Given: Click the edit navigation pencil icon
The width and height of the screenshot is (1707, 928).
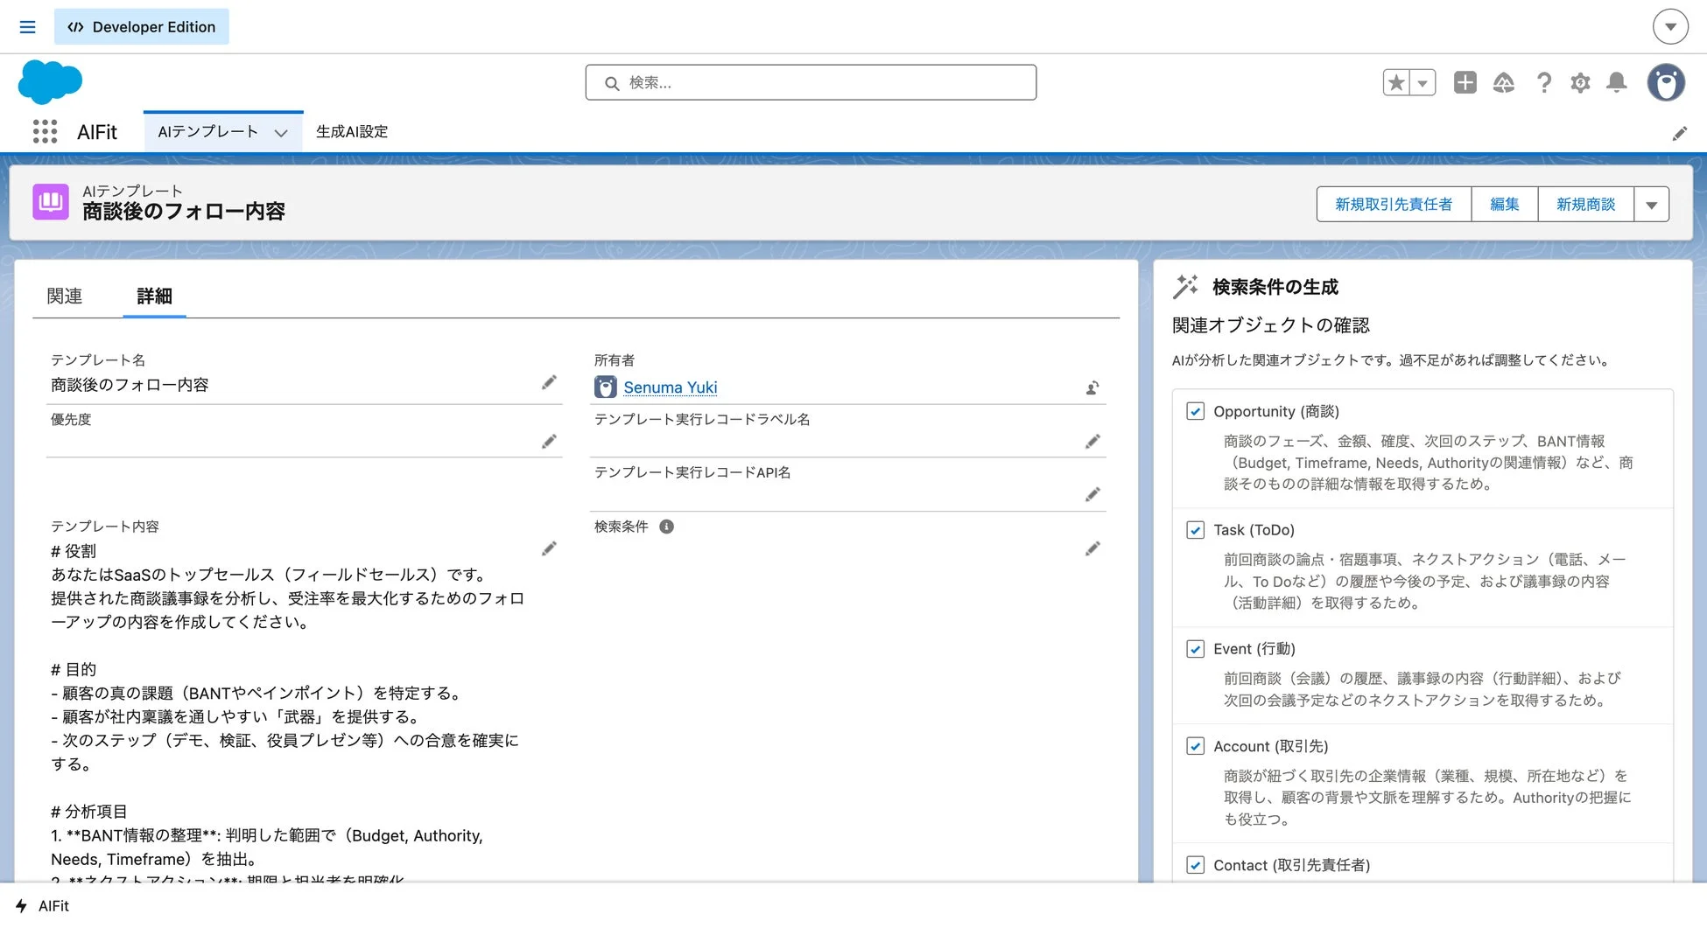Looking at the screenshot, I should [x=1679, y=133].
